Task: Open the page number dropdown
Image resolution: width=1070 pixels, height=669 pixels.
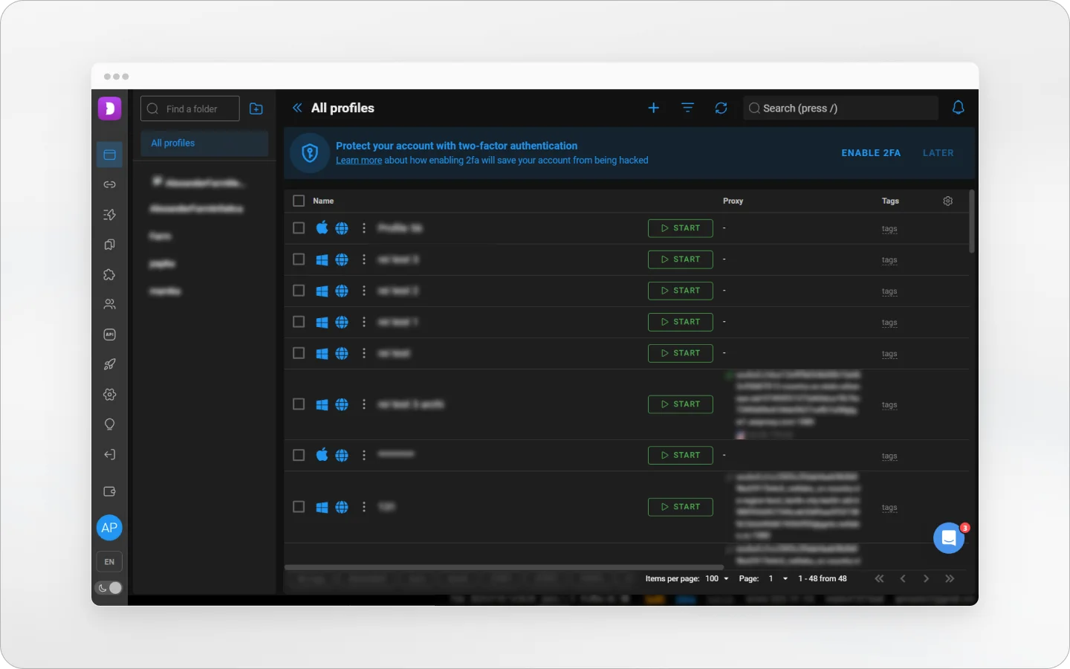Action: point(778,579)
